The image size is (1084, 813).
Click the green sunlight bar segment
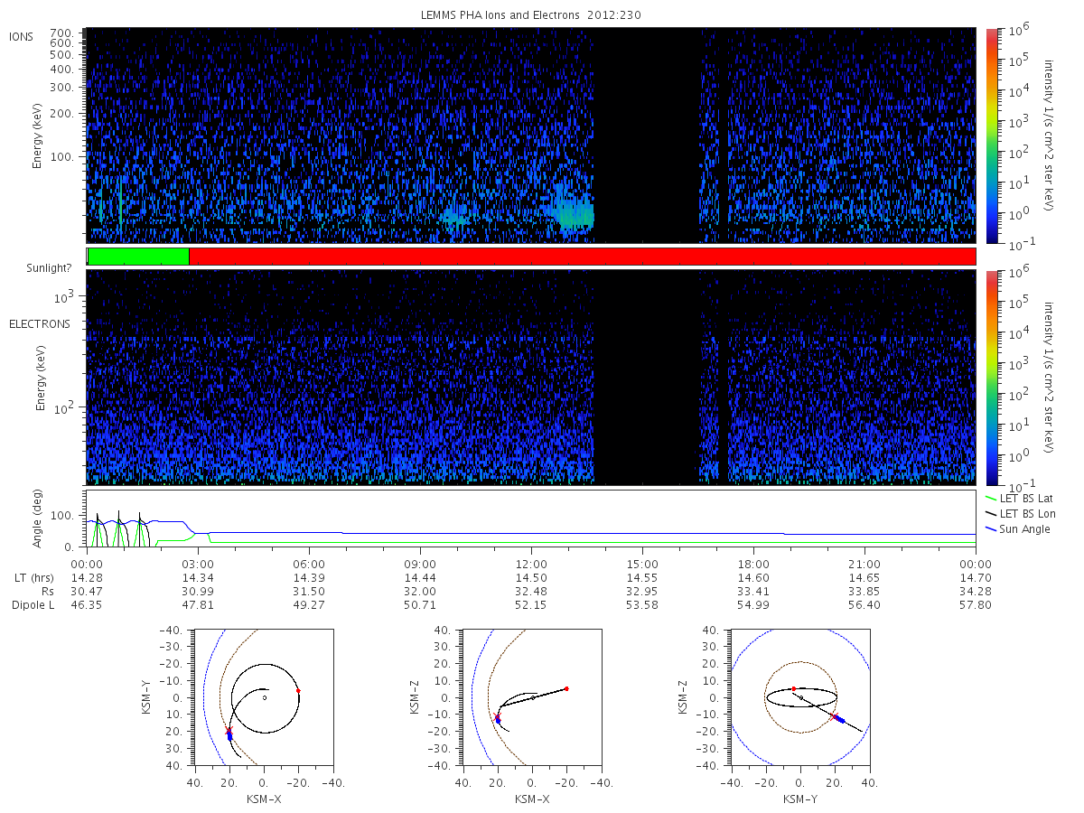click(138, 257)
